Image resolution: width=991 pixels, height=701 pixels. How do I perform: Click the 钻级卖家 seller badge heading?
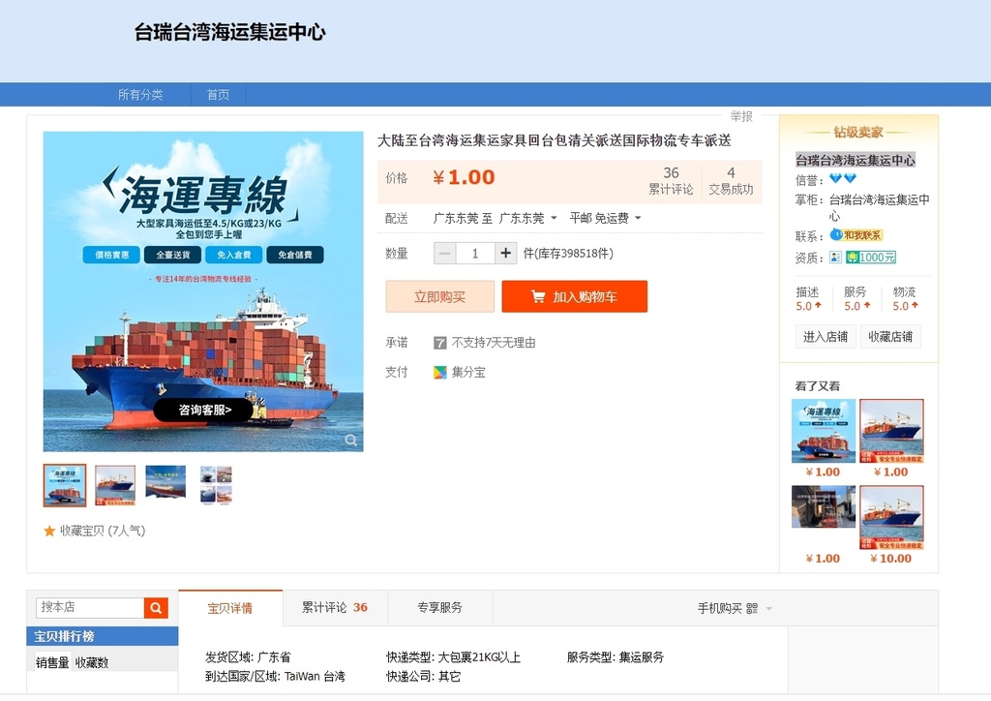tap(857, 132)
